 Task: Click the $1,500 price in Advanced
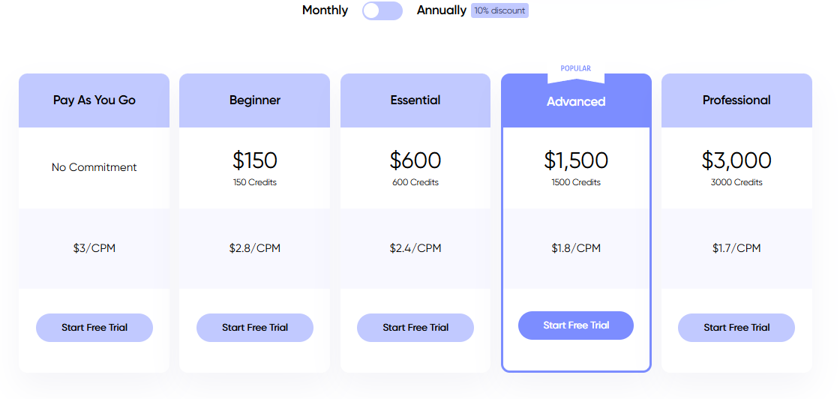click(x=576, y=160)
